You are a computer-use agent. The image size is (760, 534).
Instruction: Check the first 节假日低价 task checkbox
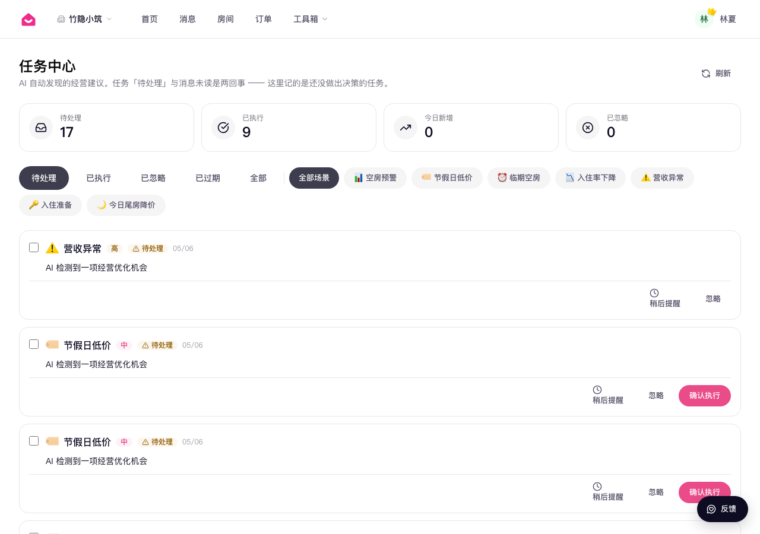coord(34,344)
